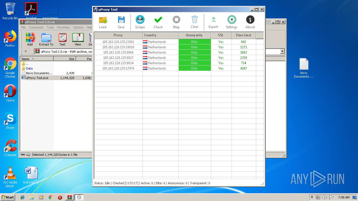Click the volume icon in system tray
This screenshot has height=201, width=358.
coord(324,197)
